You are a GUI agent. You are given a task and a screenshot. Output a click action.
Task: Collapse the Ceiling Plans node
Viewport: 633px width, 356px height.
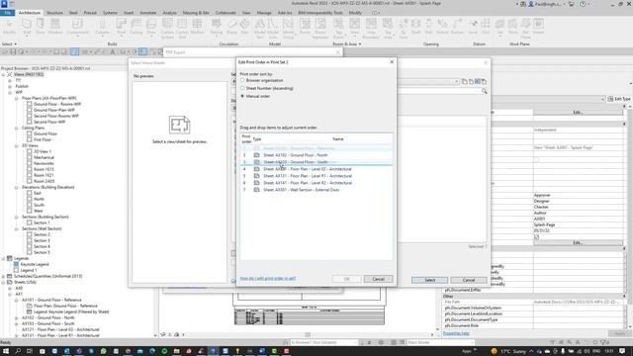[17, 128]
